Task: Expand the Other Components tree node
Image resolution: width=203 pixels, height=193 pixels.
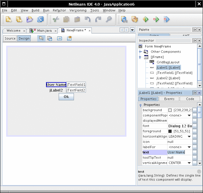Action: [x=141, y=52]
